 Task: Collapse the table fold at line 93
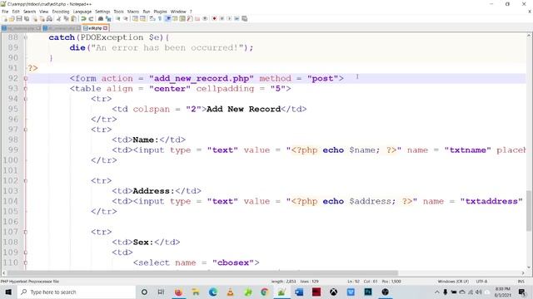(x=26, y=89)
